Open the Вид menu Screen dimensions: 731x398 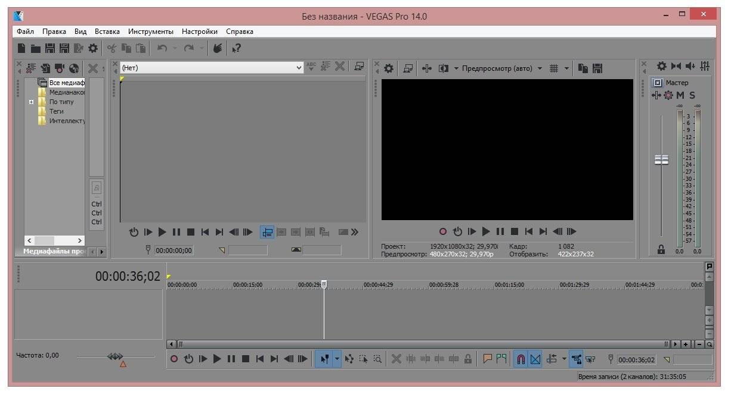[80, 32]
